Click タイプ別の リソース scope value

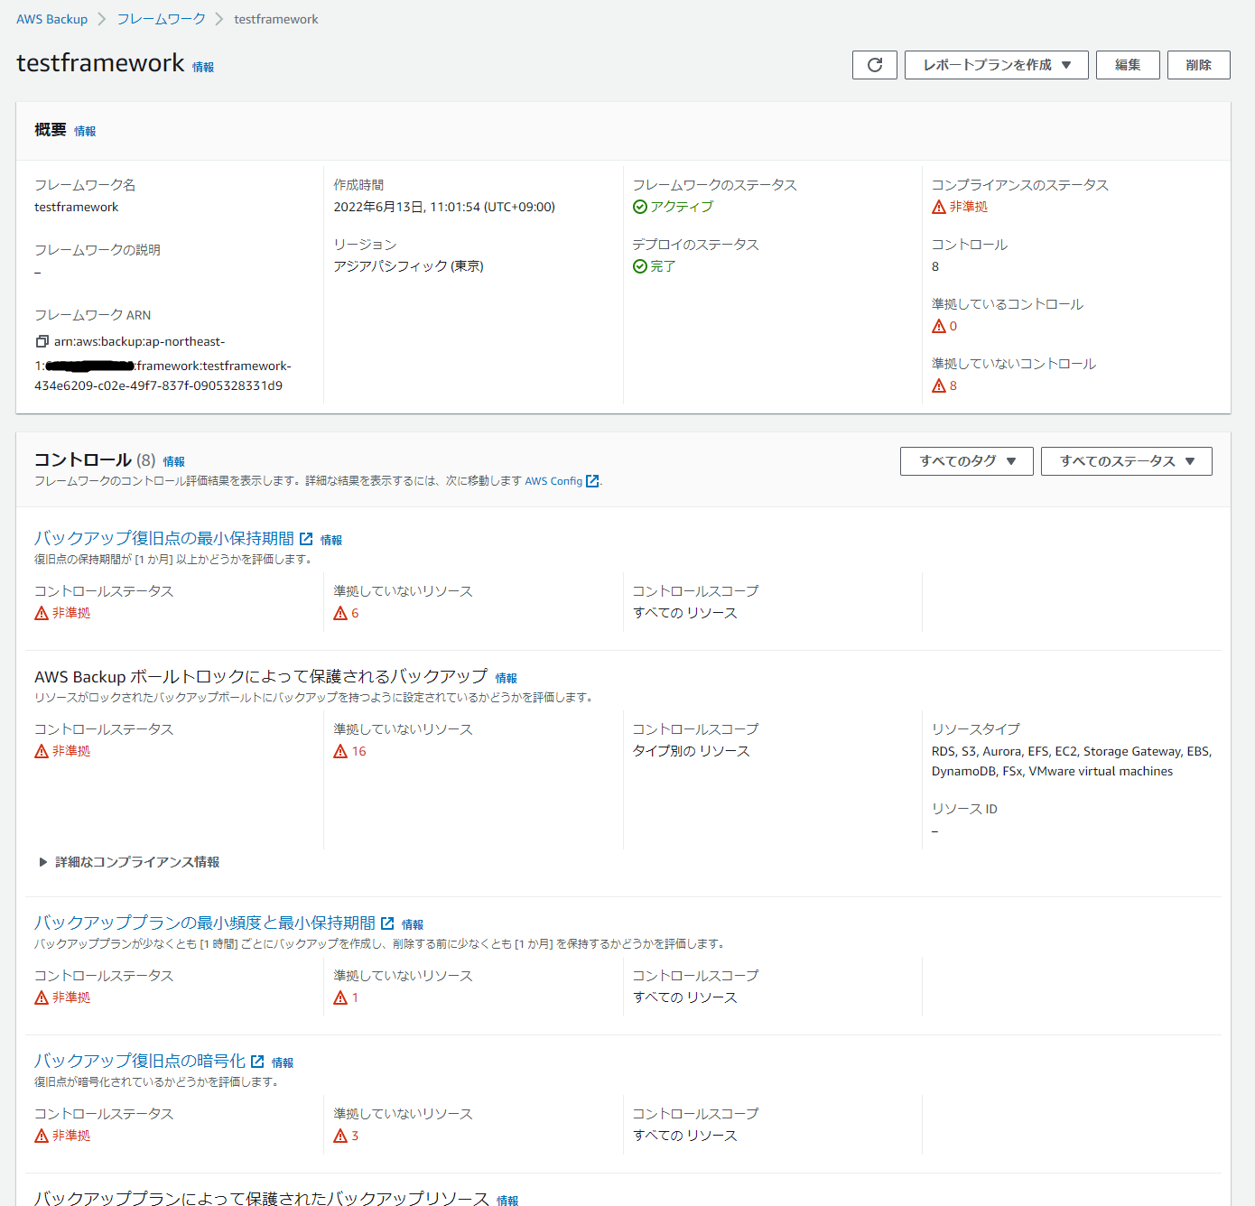[691, 751]
